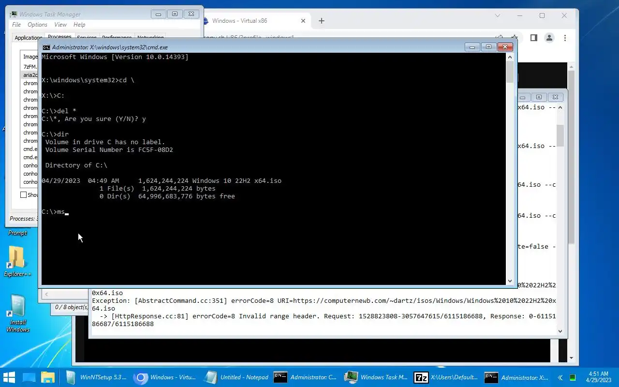619x387 pixels.
Task: Open a new Chrome tab
Action: pos(321,21)
